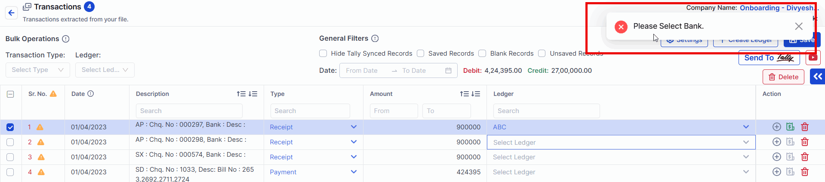
Task: Check the row 4 checkbox
Action: click(x=10, y=172)
